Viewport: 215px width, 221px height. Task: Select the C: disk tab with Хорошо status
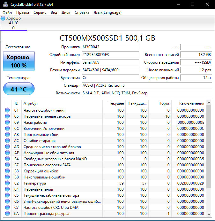pos(13,23)
